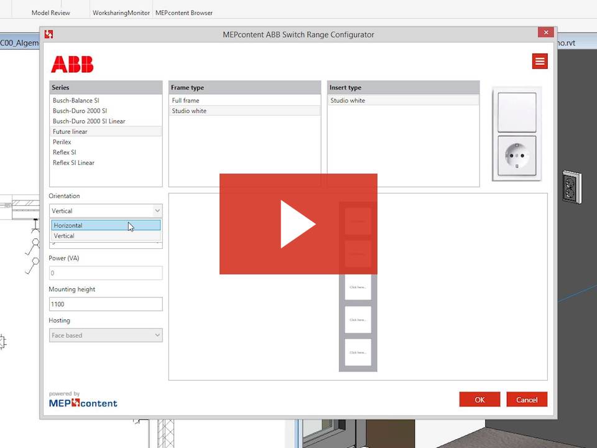Click the Mounting height input field
Screen dimensions: 597x448
106,304
